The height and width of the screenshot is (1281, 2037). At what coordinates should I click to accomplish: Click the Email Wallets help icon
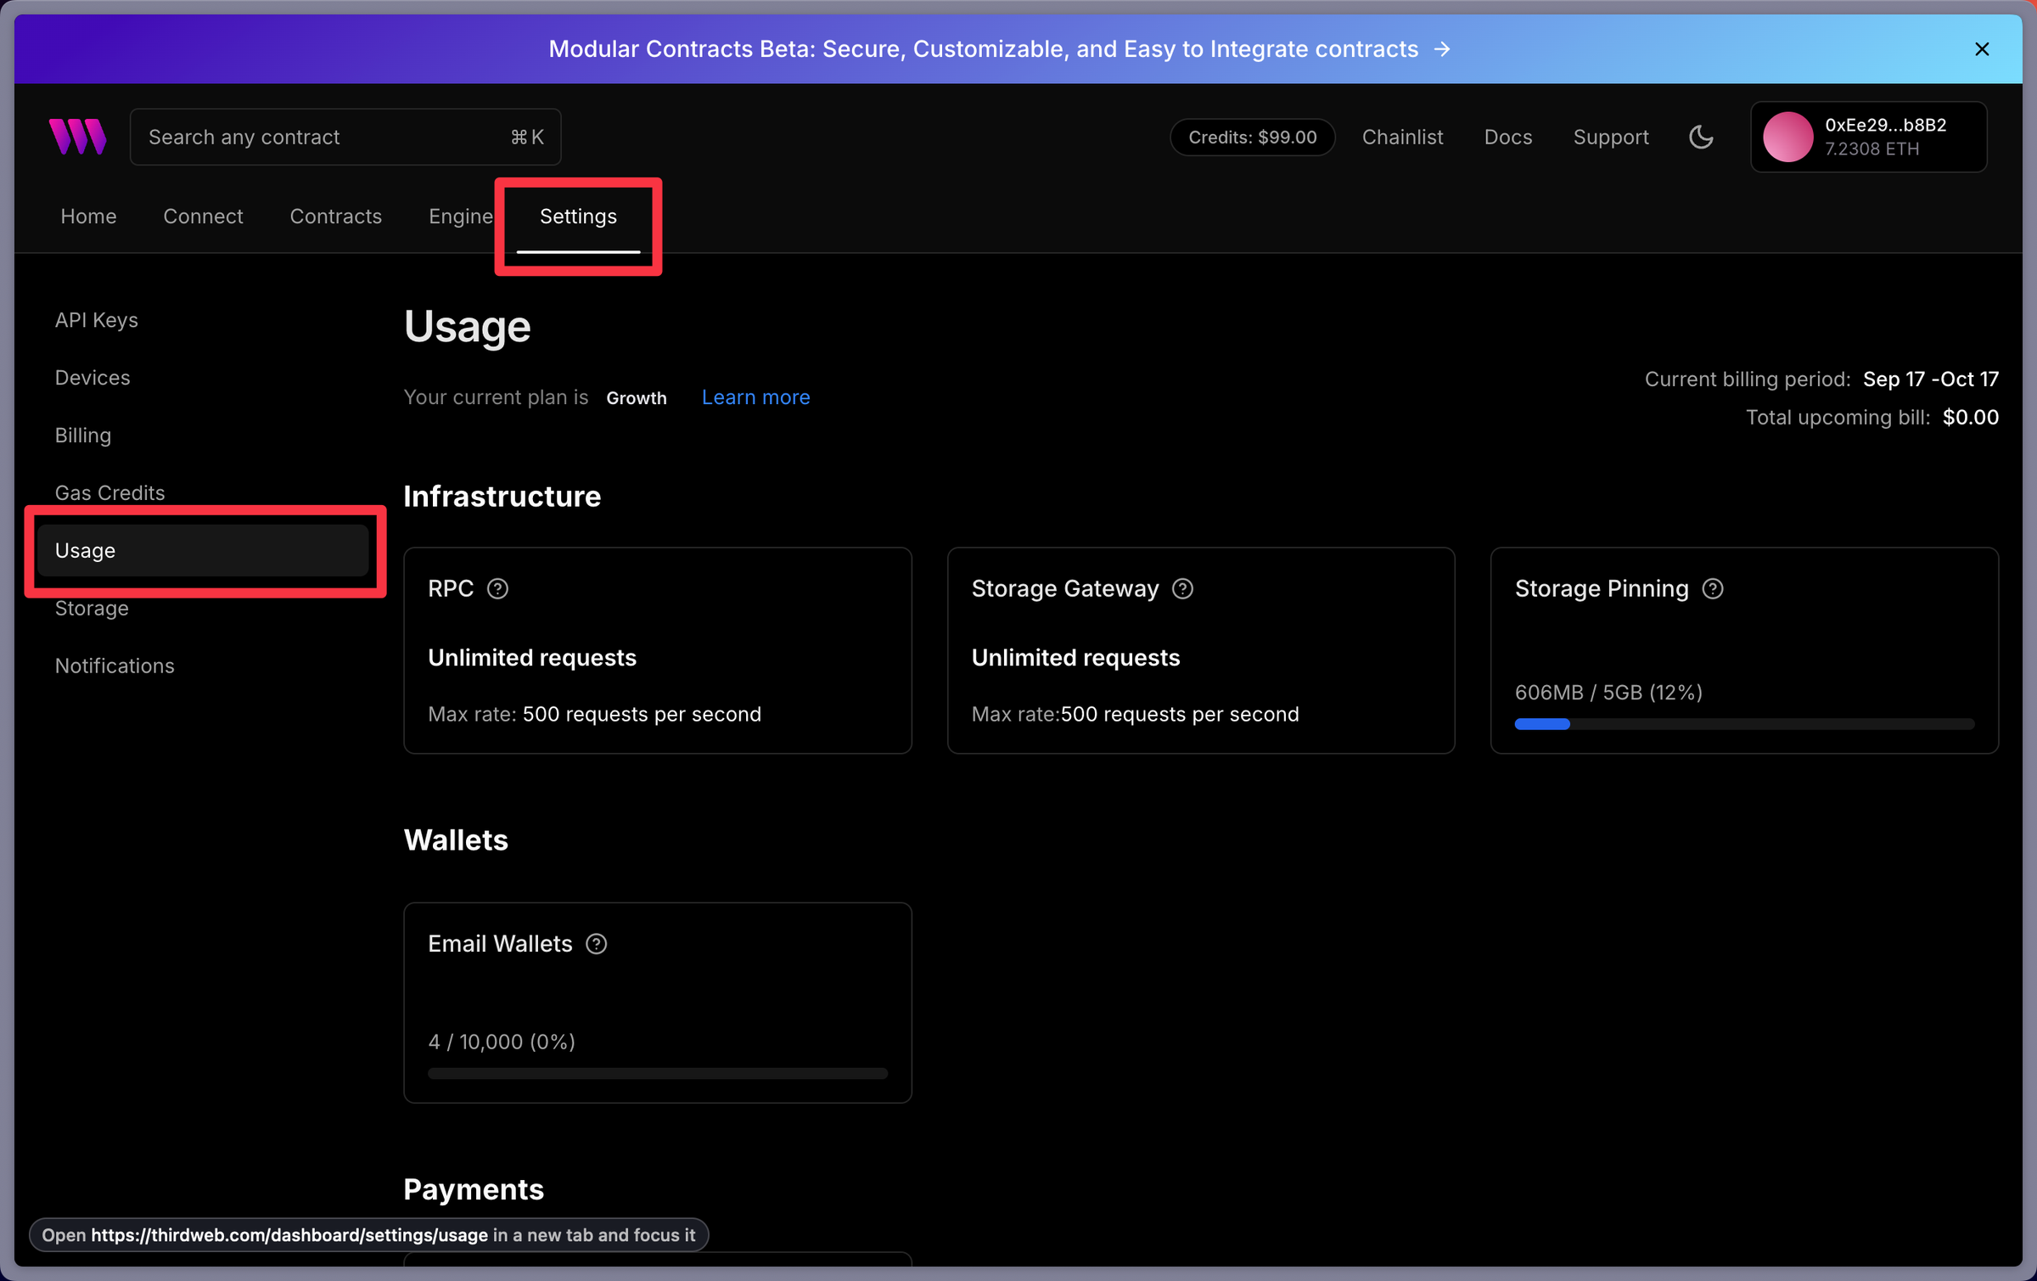(x=595, y=943)
